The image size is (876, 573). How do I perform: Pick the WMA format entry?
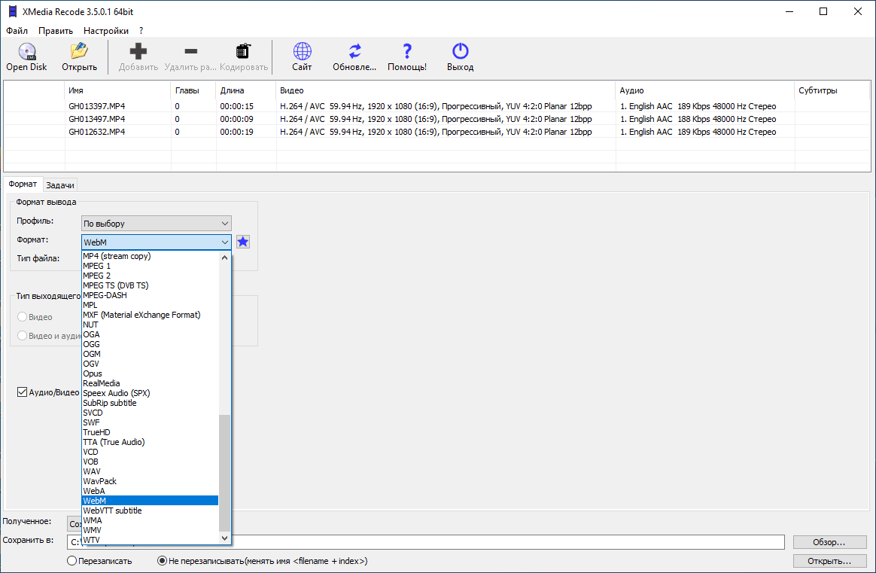[x=150, y=520]
